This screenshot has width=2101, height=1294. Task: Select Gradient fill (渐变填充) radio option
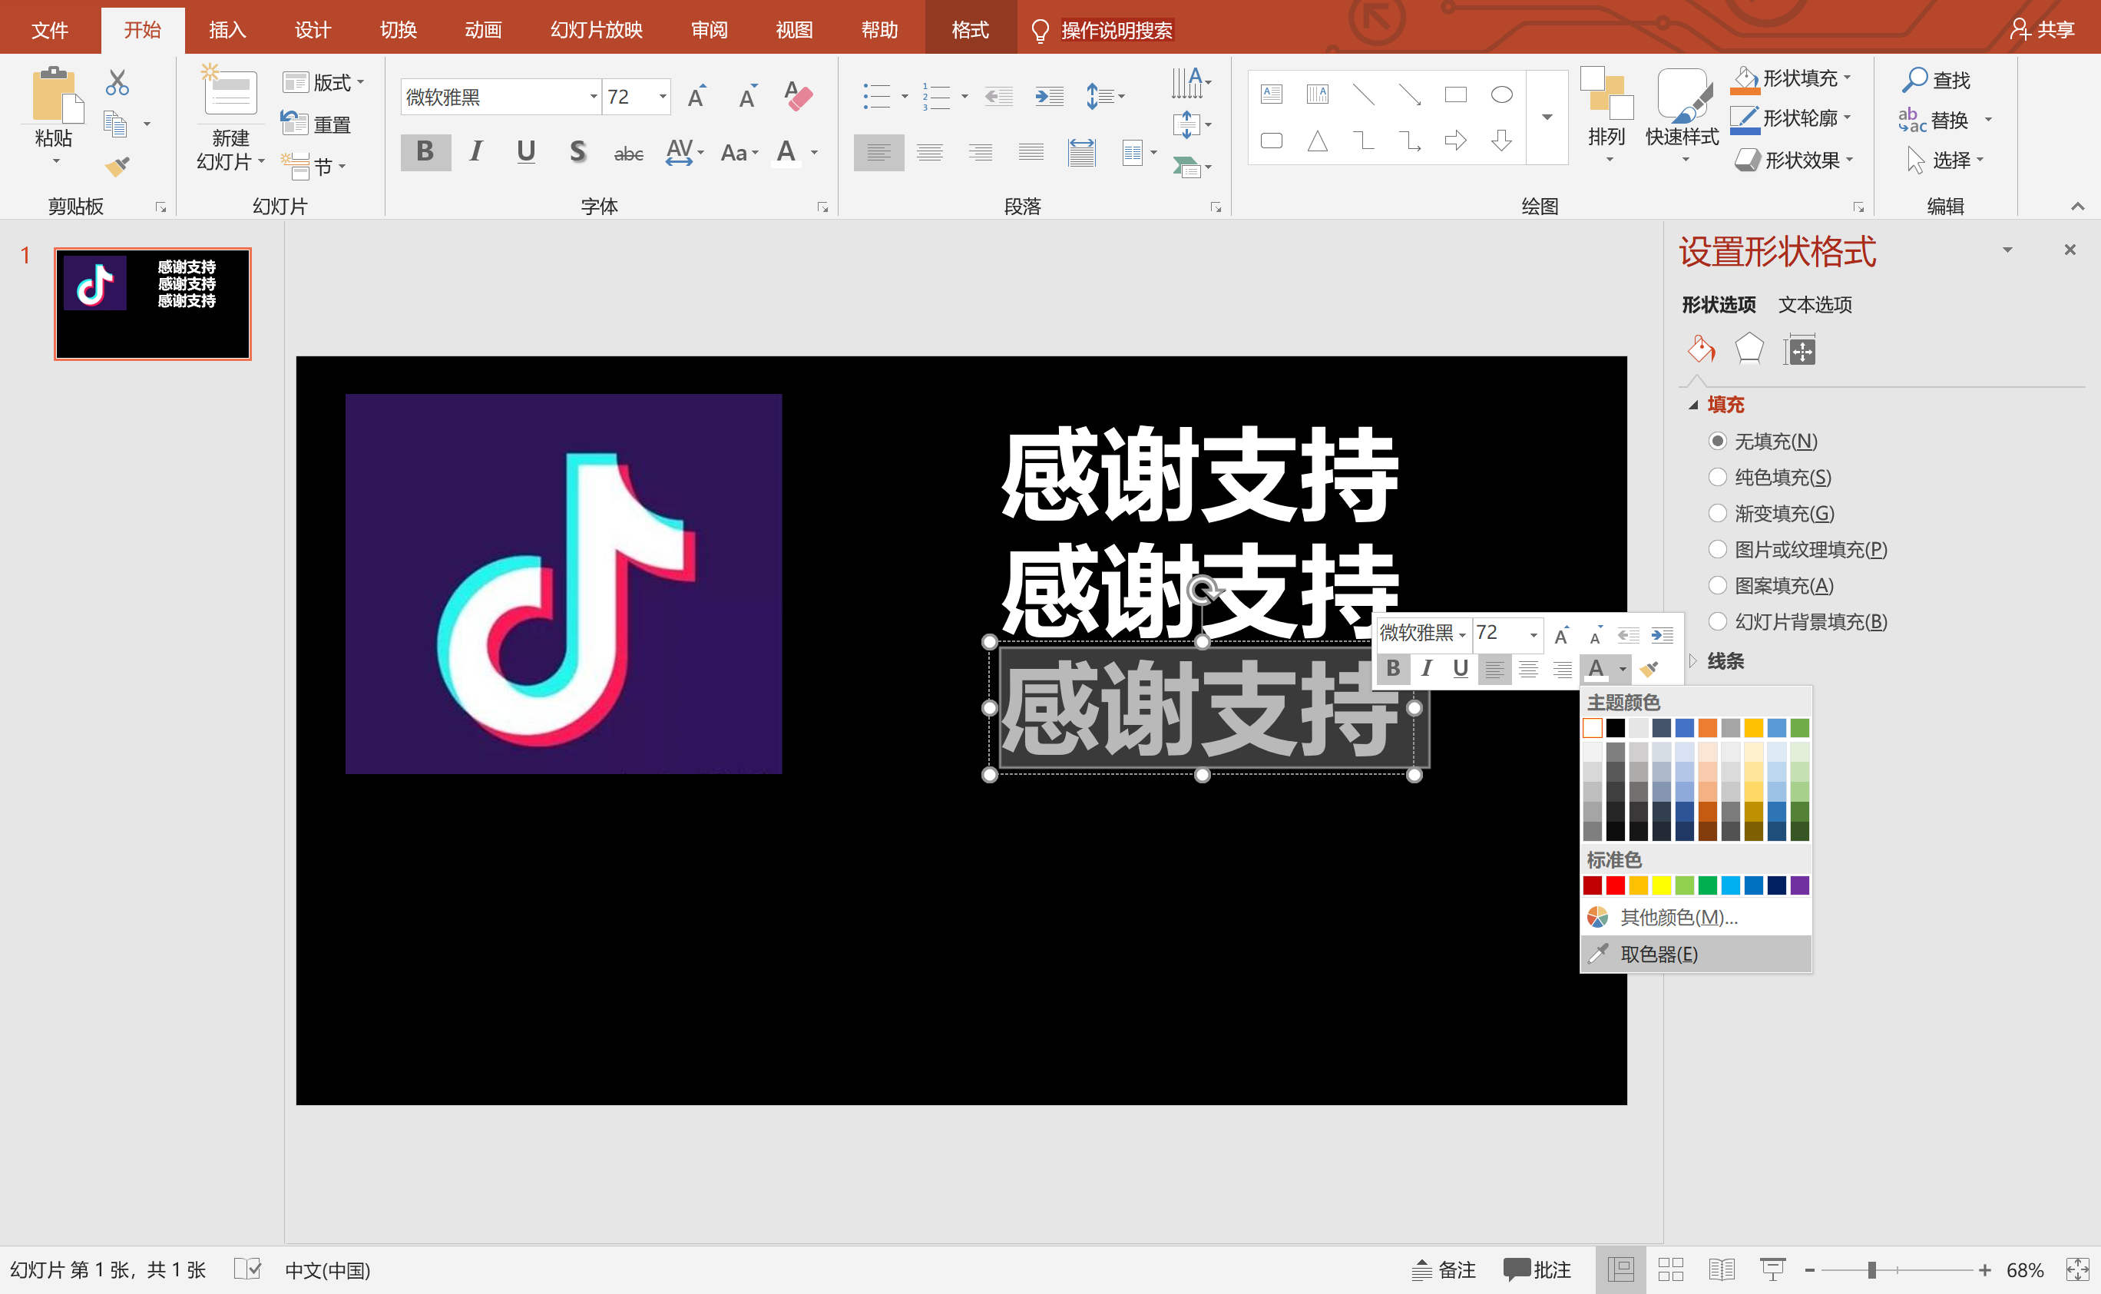[1771, 514]
